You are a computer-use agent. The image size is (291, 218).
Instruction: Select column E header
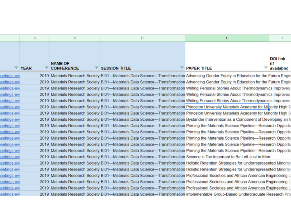227,38
